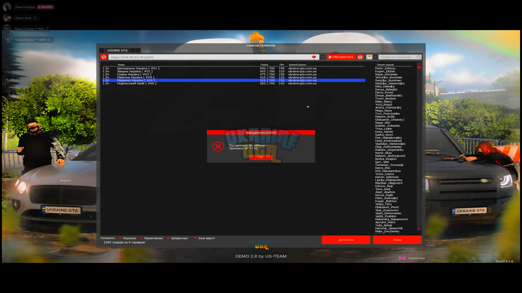Select the blank tab left of UKRAINE GTA
The image size is (522, 293).
101,50
